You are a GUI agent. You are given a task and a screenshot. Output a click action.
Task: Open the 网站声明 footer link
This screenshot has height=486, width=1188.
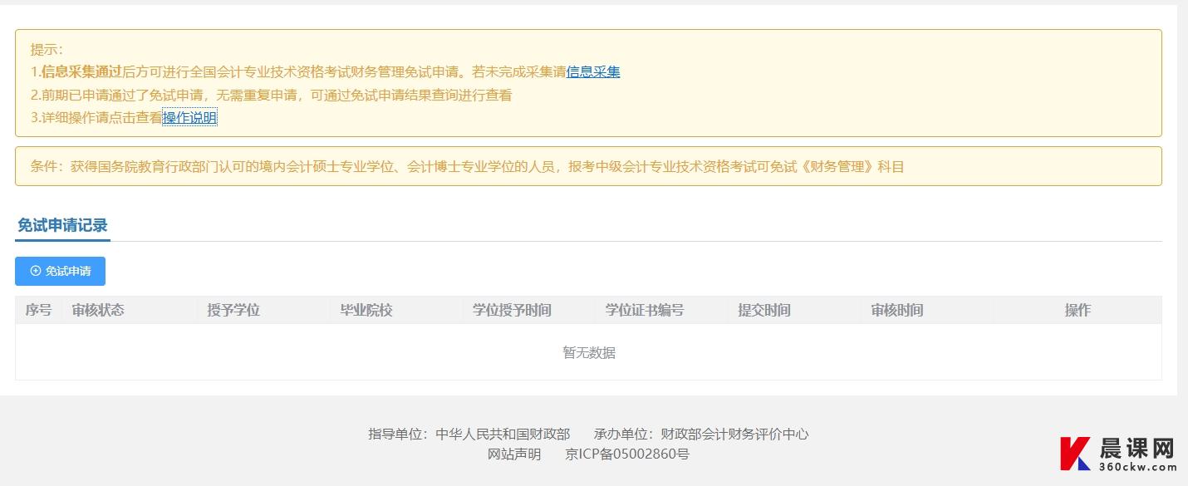514,454
